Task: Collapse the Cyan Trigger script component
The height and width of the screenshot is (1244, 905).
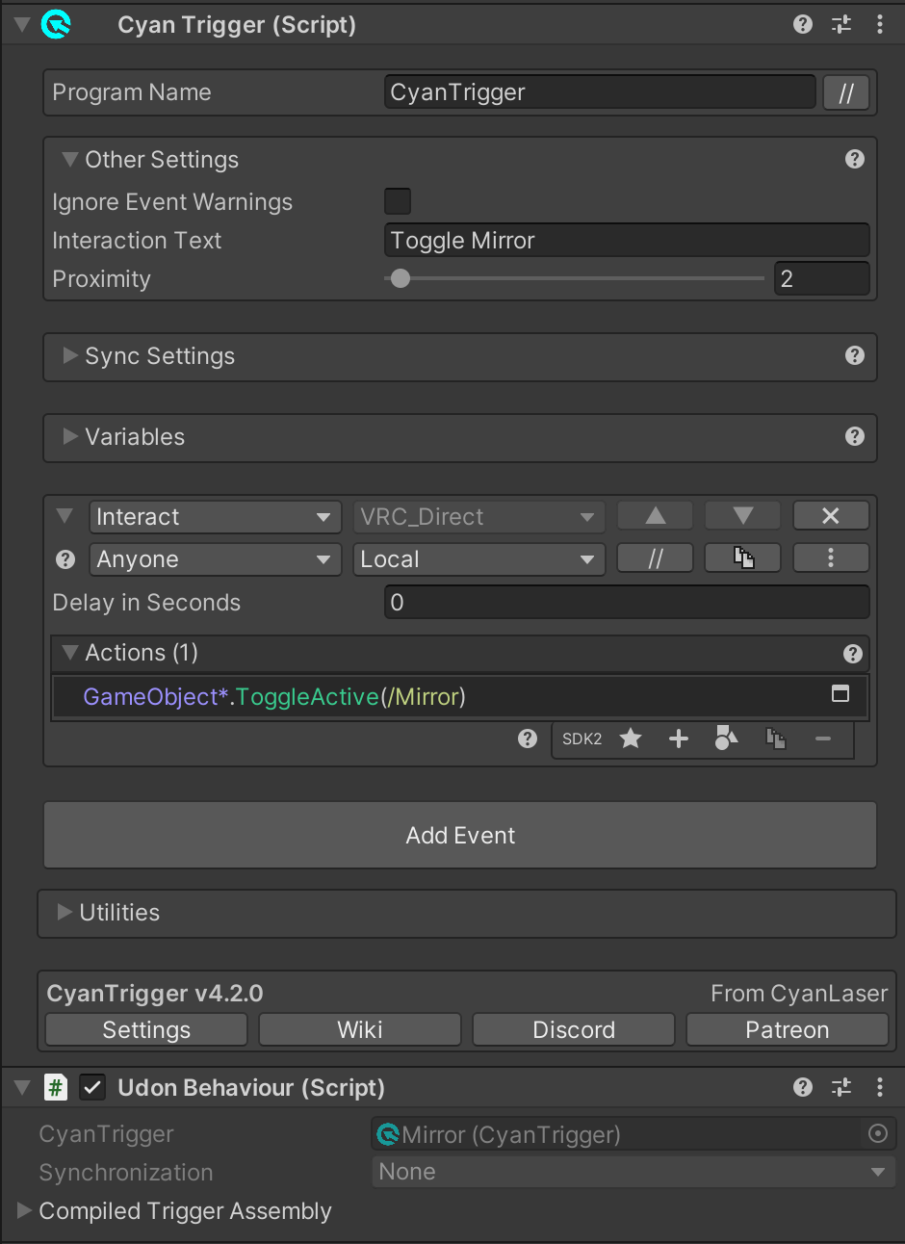Action: (x=22, y=25)
